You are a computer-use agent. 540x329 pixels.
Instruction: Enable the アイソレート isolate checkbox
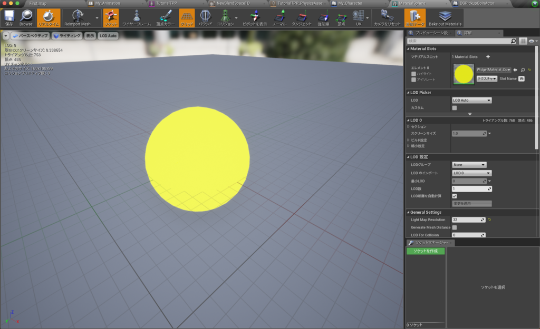point(414,79)
